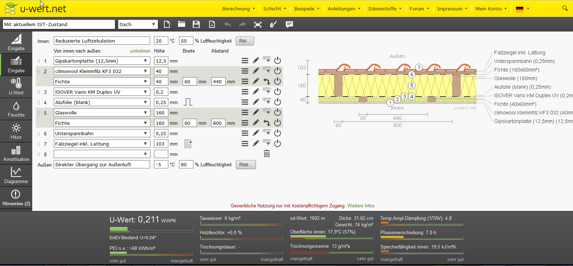Disable the Falzziegel inkl. Lattung layer
This screenshot has width=573, height=266.
(x=278, y=144)
